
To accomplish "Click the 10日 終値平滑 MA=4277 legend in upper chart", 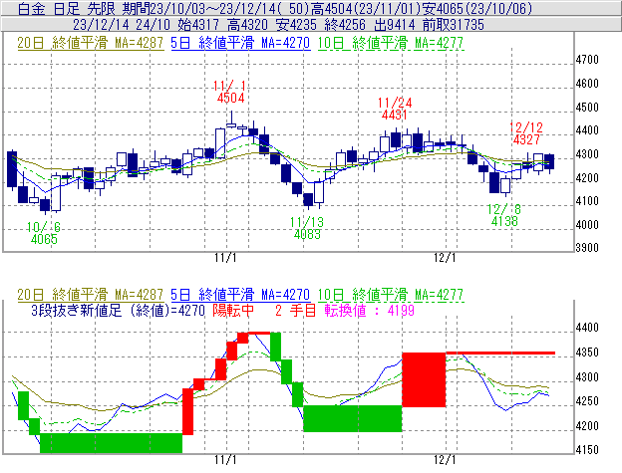I will [x=391, y=43].
